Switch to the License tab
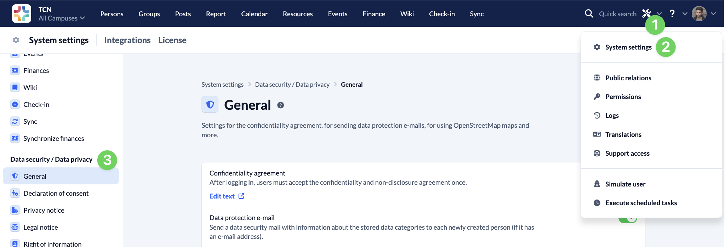 [172, 40]
